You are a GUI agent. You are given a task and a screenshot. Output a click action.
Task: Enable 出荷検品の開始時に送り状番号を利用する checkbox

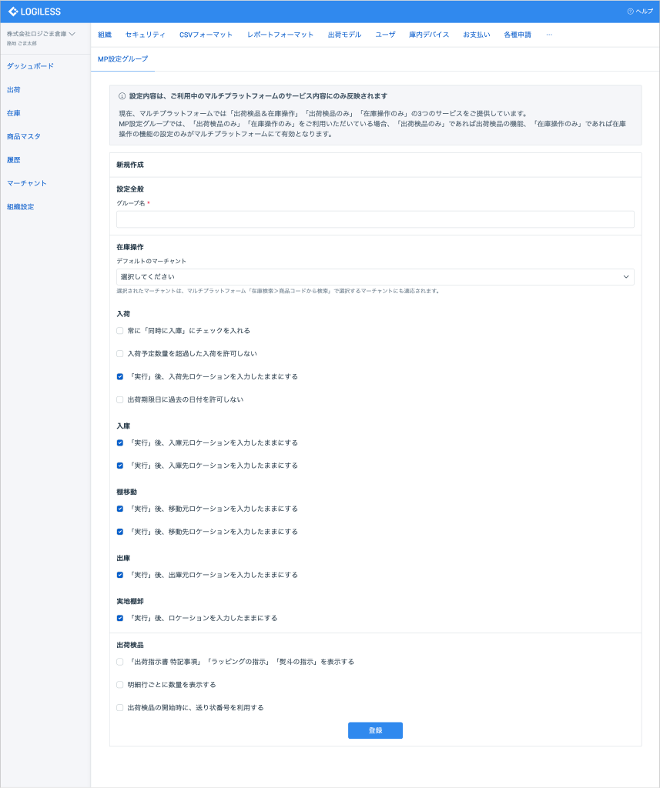120,707
